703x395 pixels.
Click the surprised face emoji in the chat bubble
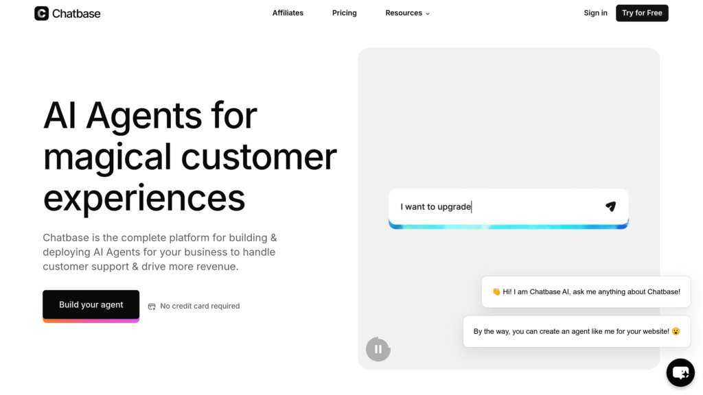point(676,331)
